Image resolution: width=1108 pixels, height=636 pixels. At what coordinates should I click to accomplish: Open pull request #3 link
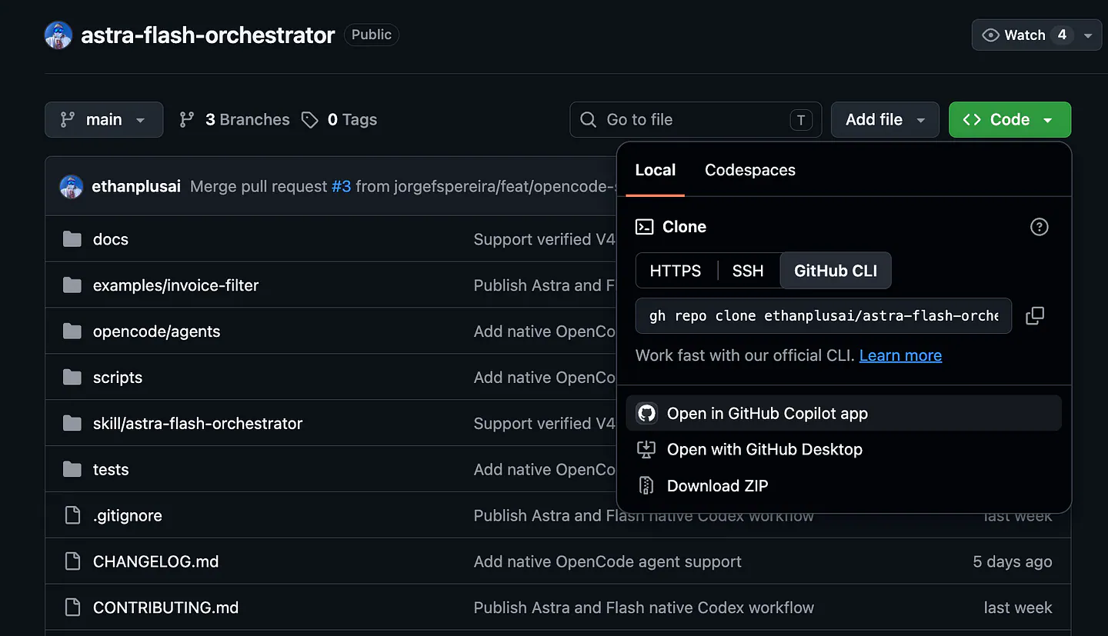342,187
